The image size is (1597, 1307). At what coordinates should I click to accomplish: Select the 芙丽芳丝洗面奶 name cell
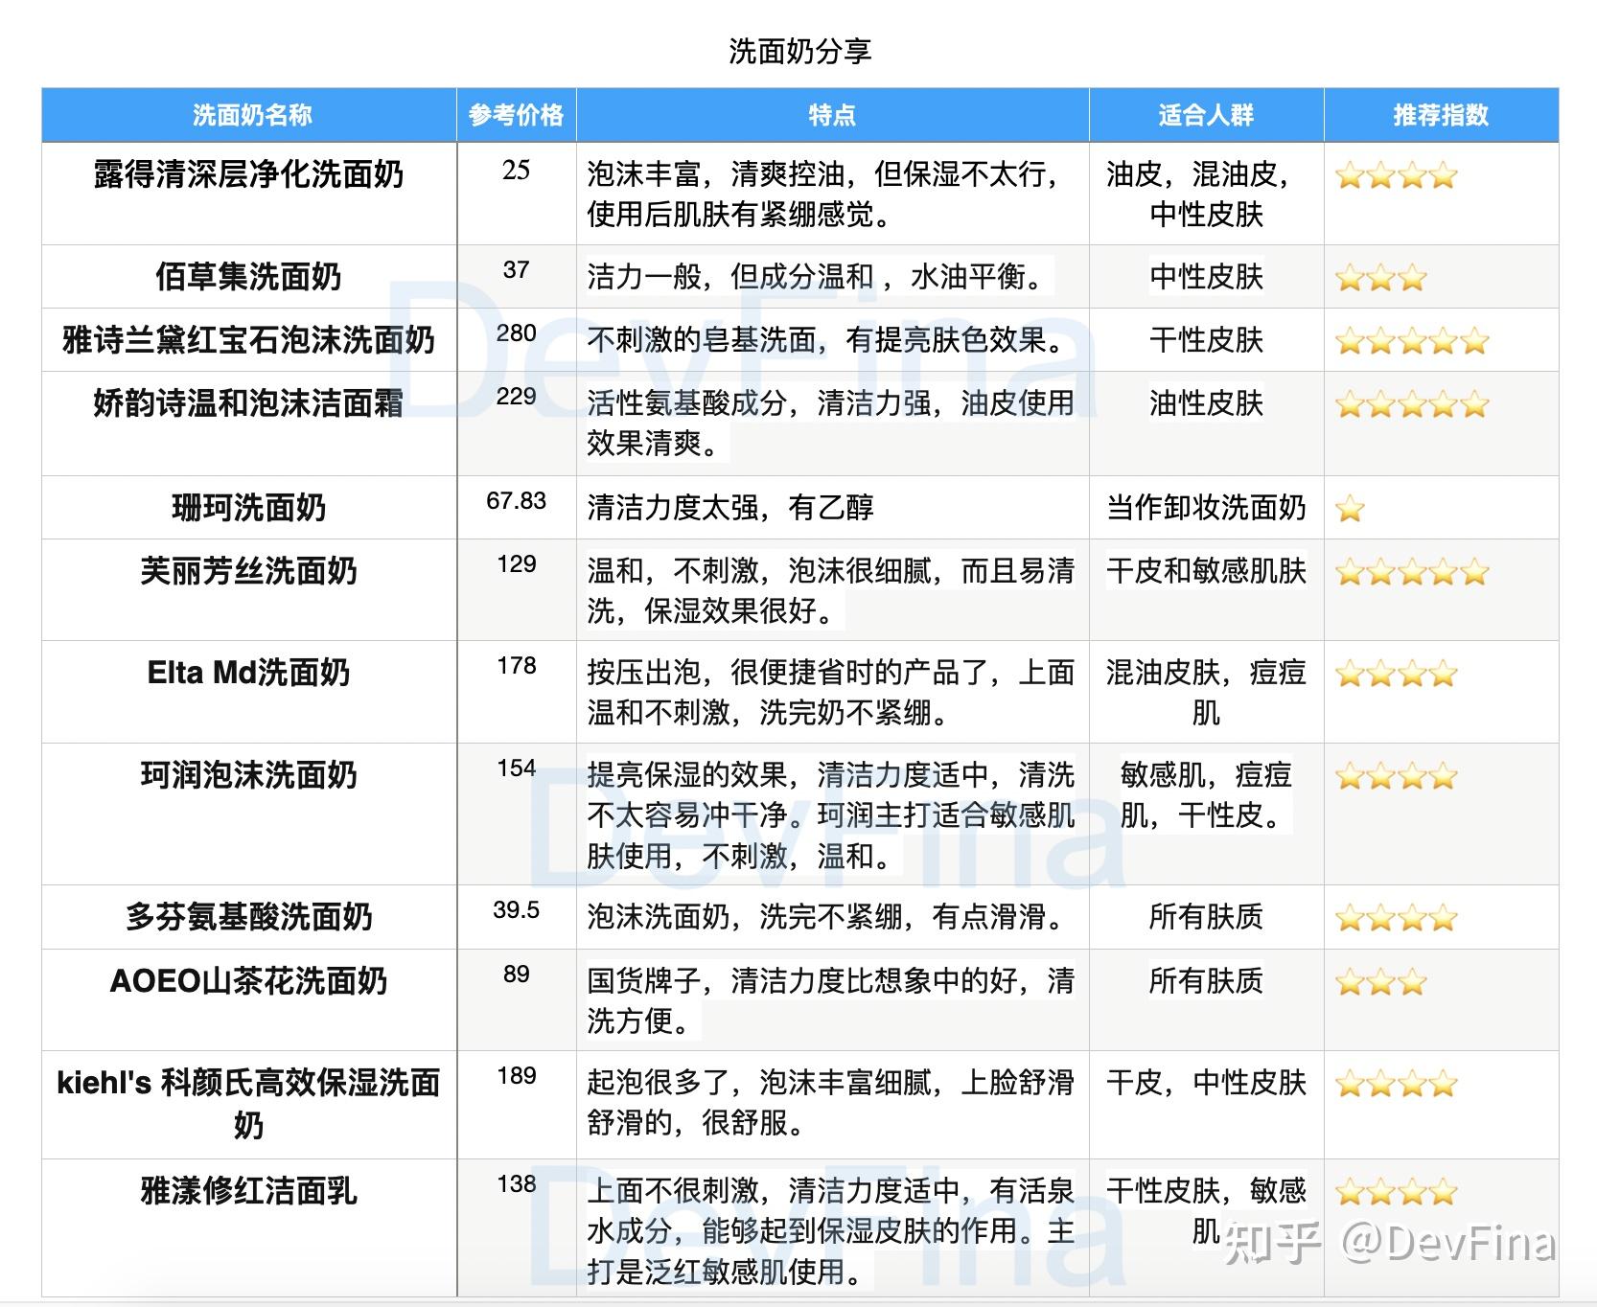249,590
